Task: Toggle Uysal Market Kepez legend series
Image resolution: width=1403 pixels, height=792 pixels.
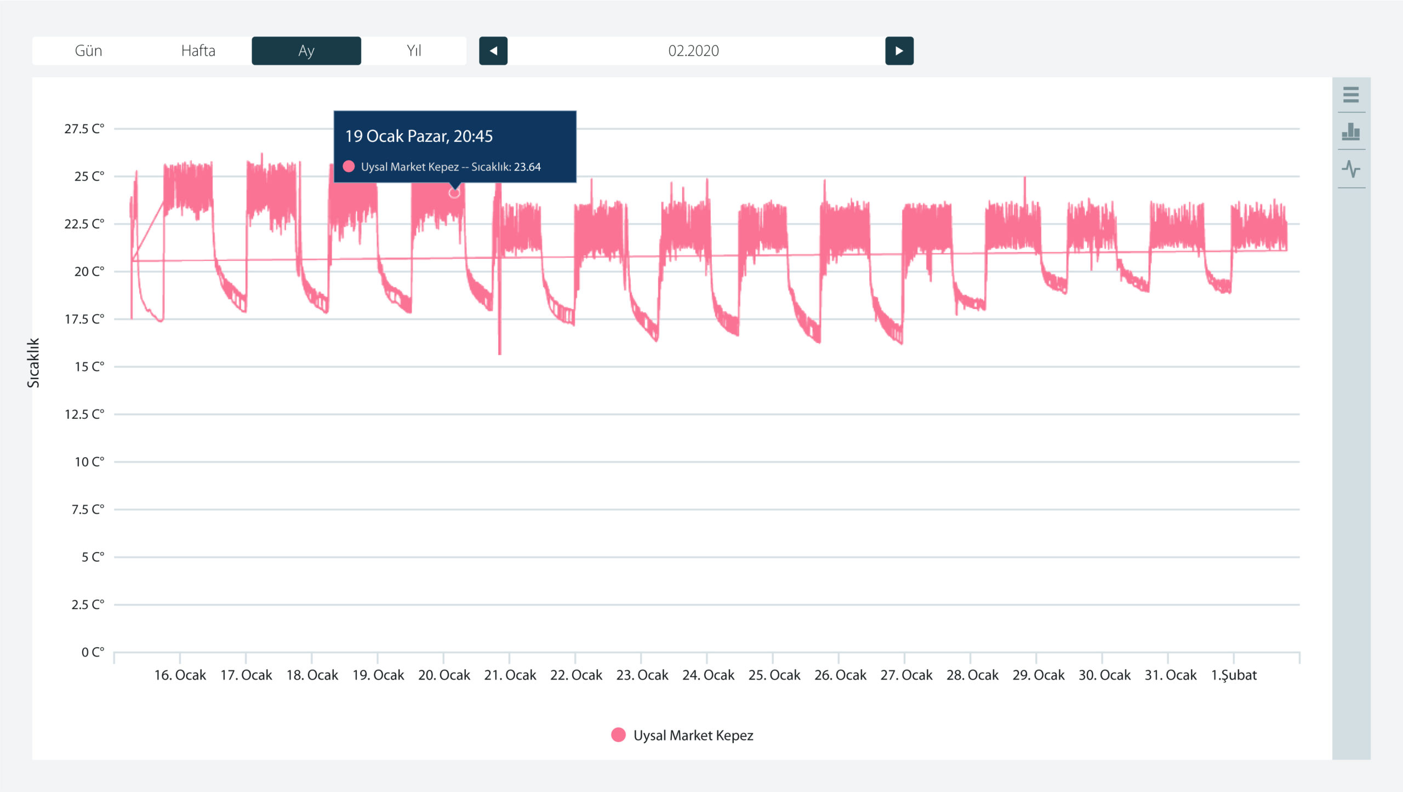Action: (x=682, y=736)
